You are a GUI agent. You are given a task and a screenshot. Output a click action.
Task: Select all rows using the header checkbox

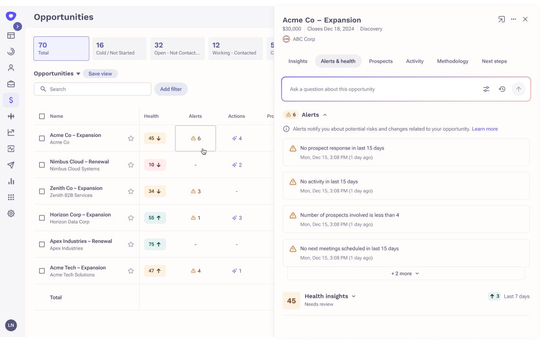coord(42,116)
